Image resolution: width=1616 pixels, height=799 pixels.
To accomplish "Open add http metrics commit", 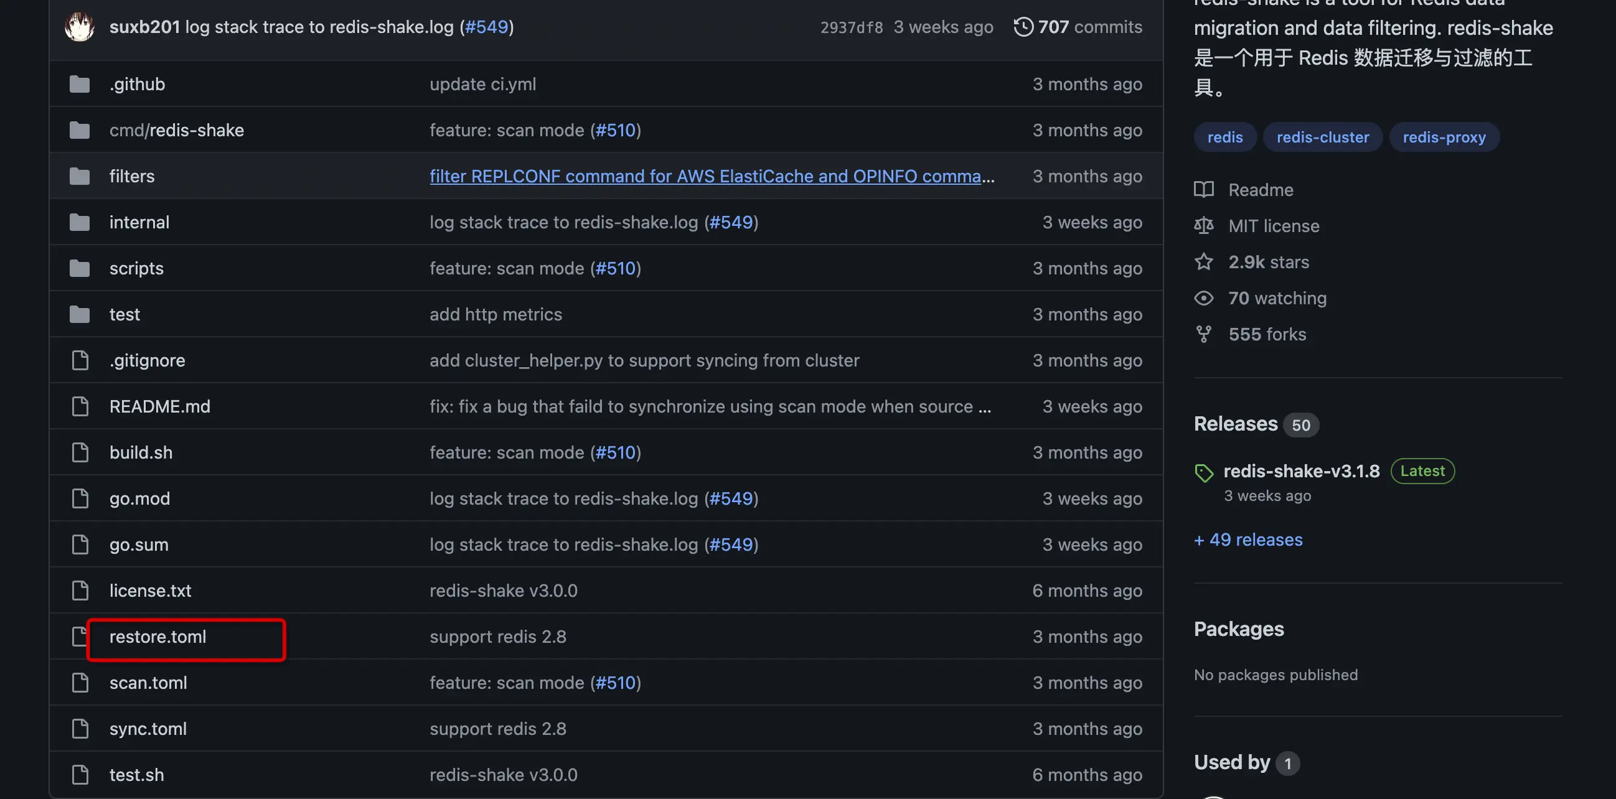I will [496, 314].
